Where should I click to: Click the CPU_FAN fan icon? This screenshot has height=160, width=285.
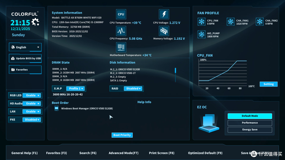point(201,22)
